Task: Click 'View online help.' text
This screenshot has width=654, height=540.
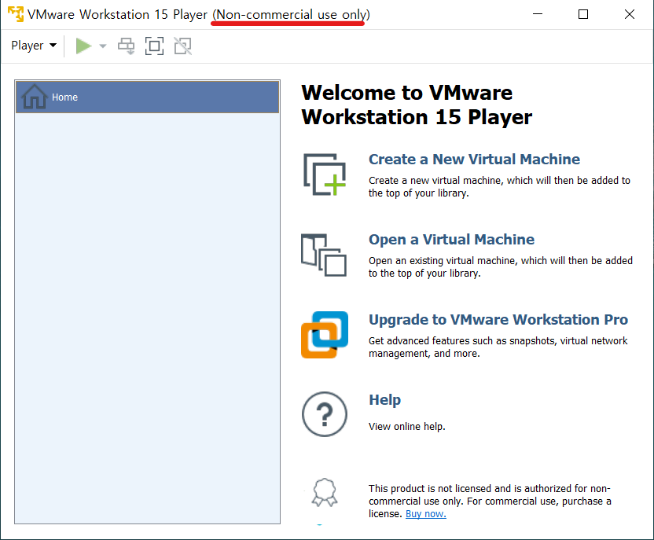Action: coord(406,427)
